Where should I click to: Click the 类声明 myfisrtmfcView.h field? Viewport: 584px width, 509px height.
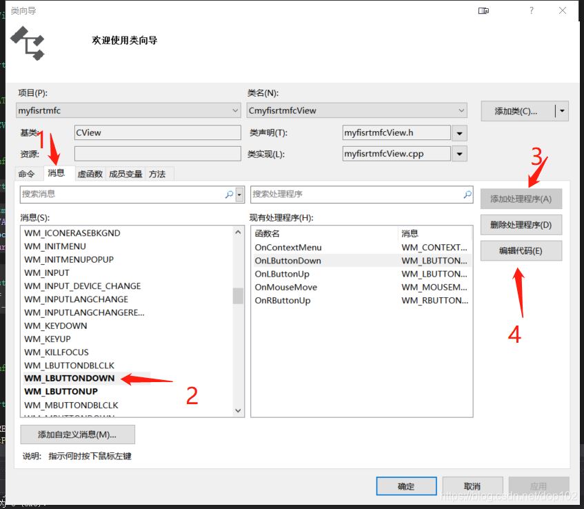click(396, 132)
